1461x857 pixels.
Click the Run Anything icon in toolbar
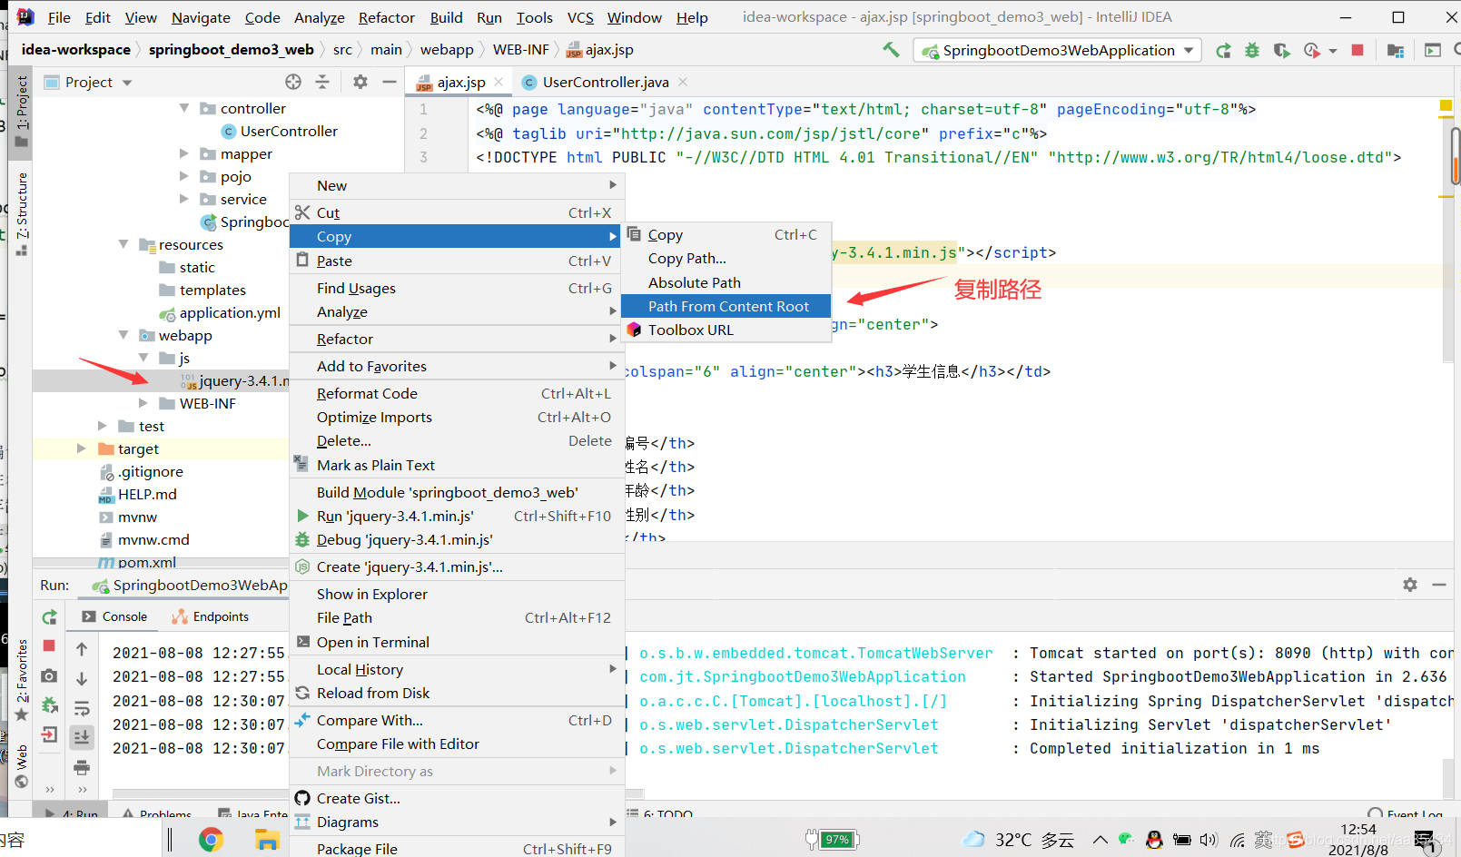click(1433, 51)
